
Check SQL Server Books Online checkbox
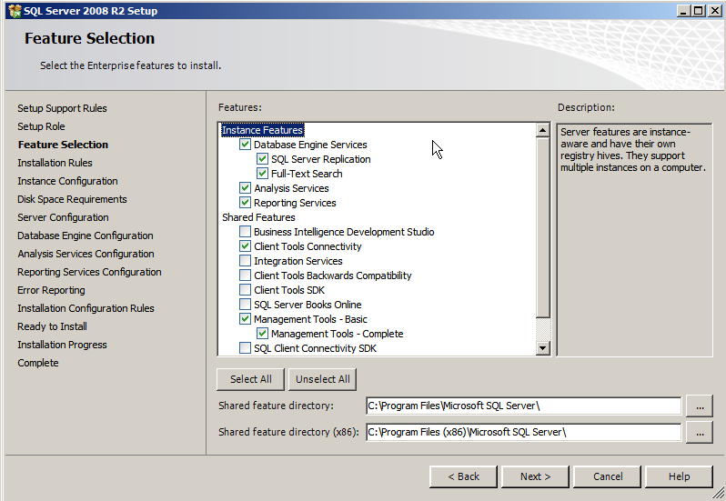tap(245, 305)
